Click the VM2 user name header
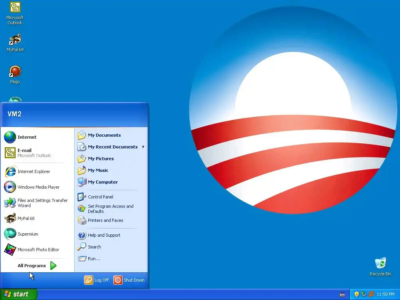 click(x=14, y=114)
